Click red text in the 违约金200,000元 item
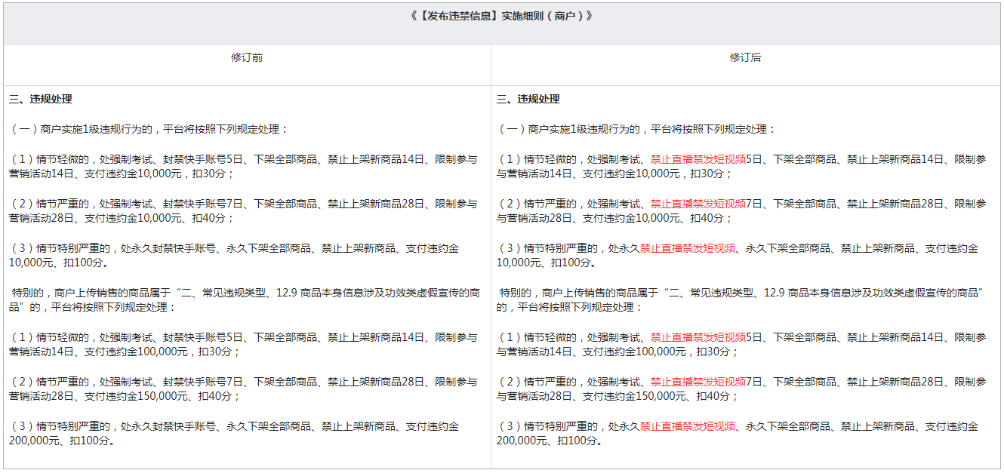Viewport: 1004px width, 473px height. [687, 427]
